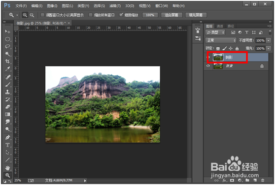275x185 pixels.
Task: Open Zoom tool preset picker arrow
Action: click(17, 15)
